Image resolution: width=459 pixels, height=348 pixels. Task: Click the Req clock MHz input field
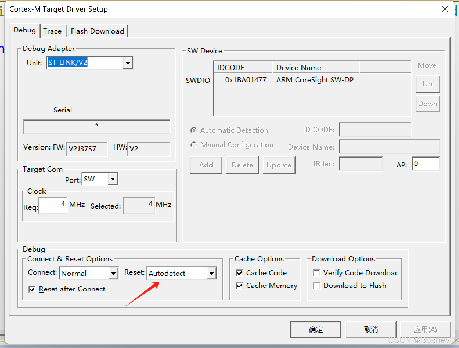click(x=53, y=205)
